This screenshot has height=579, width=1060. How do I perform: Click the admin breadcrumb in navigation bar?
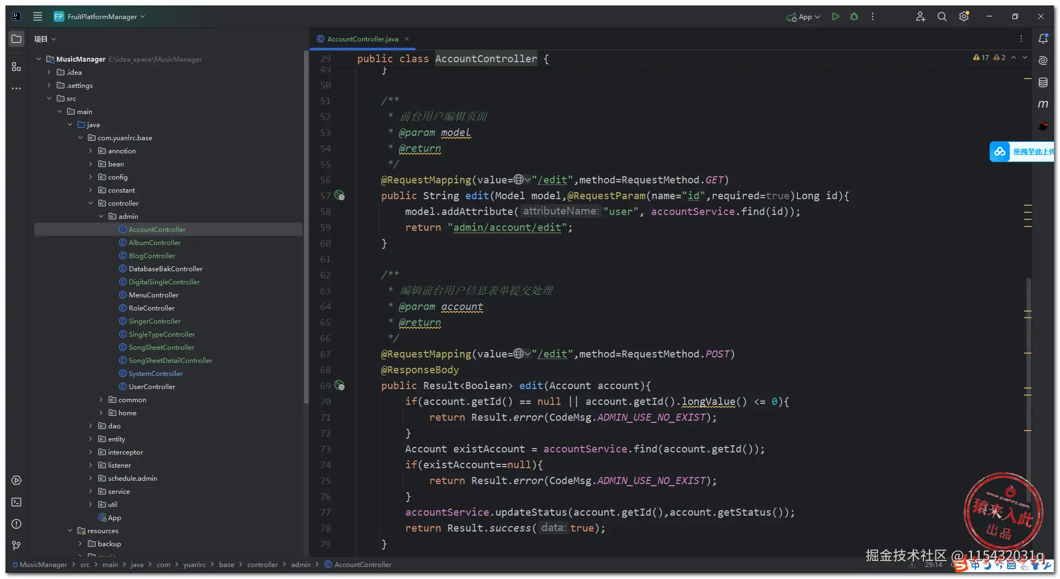[301, 564]
